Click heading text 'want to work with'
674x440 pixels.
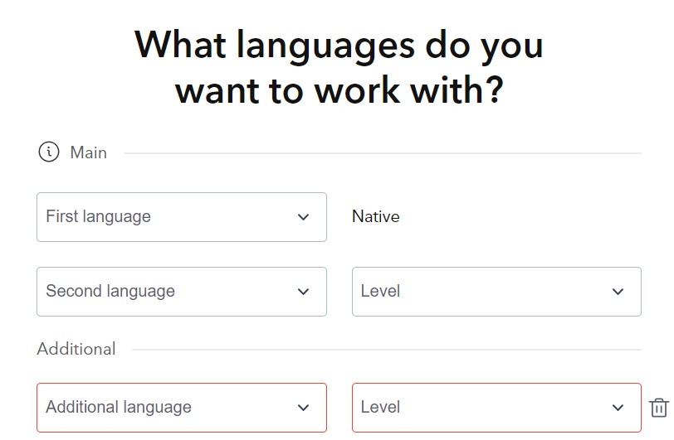tap(331, 90)
